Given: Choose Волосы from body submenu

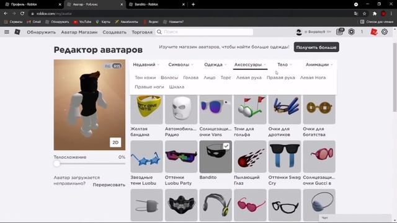Looking at the screenshot, I should pyautogui.click(x=169, y=77).
